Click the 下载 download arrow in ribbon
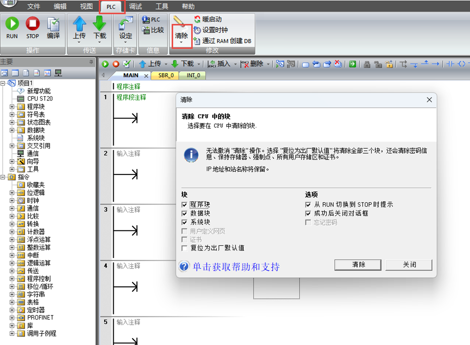470x345 pixels. [100, 24]
